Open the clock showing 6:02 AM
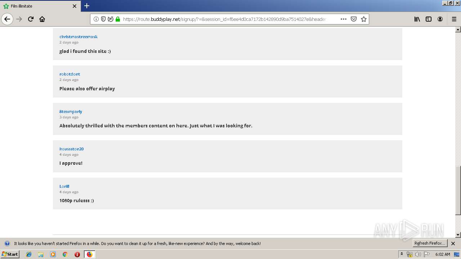 [x=443, y=254]
